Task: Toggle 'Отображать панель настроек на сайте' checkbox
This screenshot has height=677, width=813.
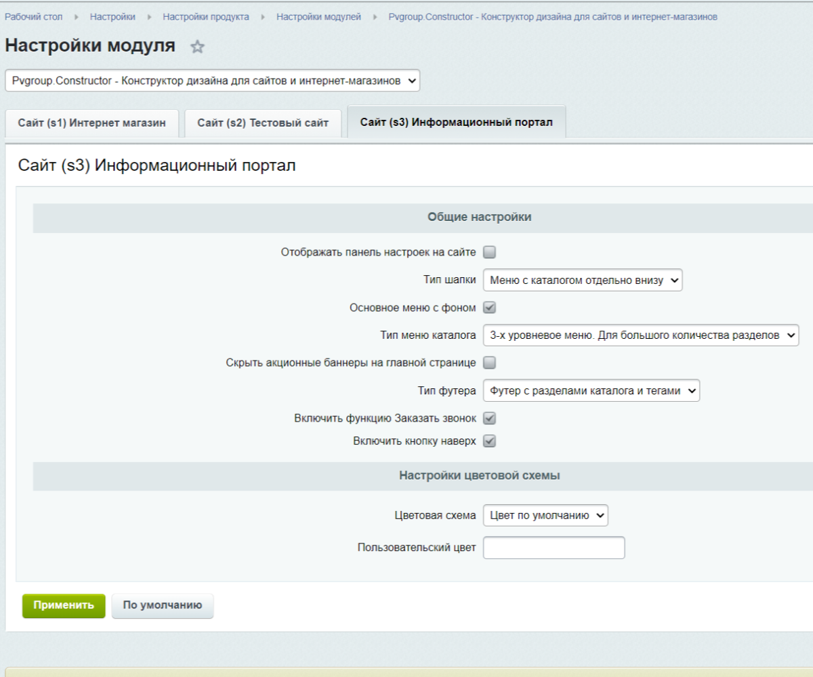Action: tap(489, 252)
